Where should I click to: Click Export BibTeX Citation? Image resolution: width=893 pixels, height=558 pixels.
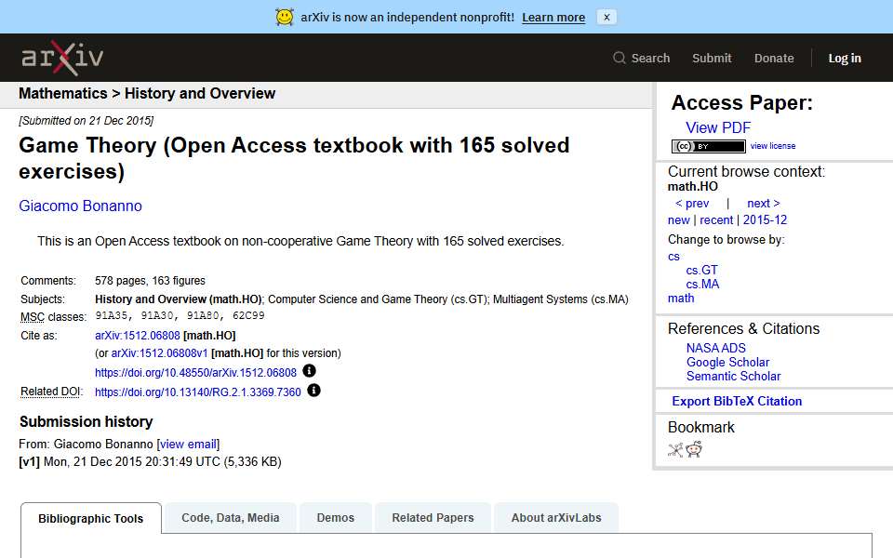coord(737,402)
